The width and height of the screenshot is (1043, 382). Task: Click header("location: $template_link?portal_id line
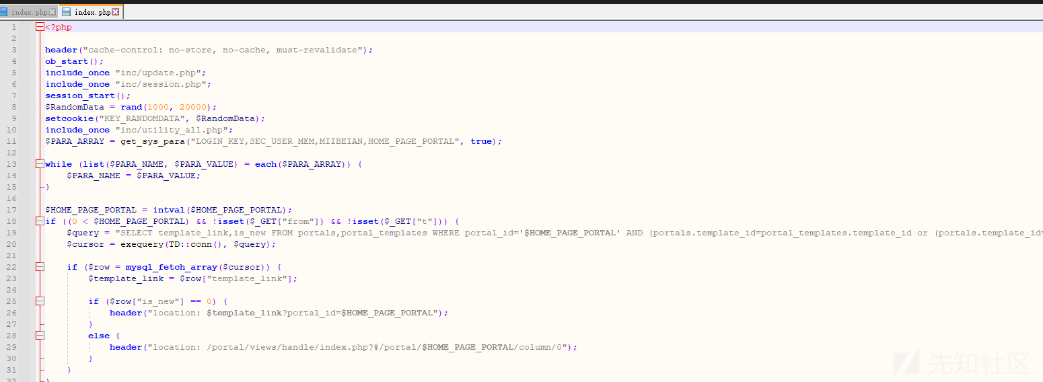click(279, 313)
